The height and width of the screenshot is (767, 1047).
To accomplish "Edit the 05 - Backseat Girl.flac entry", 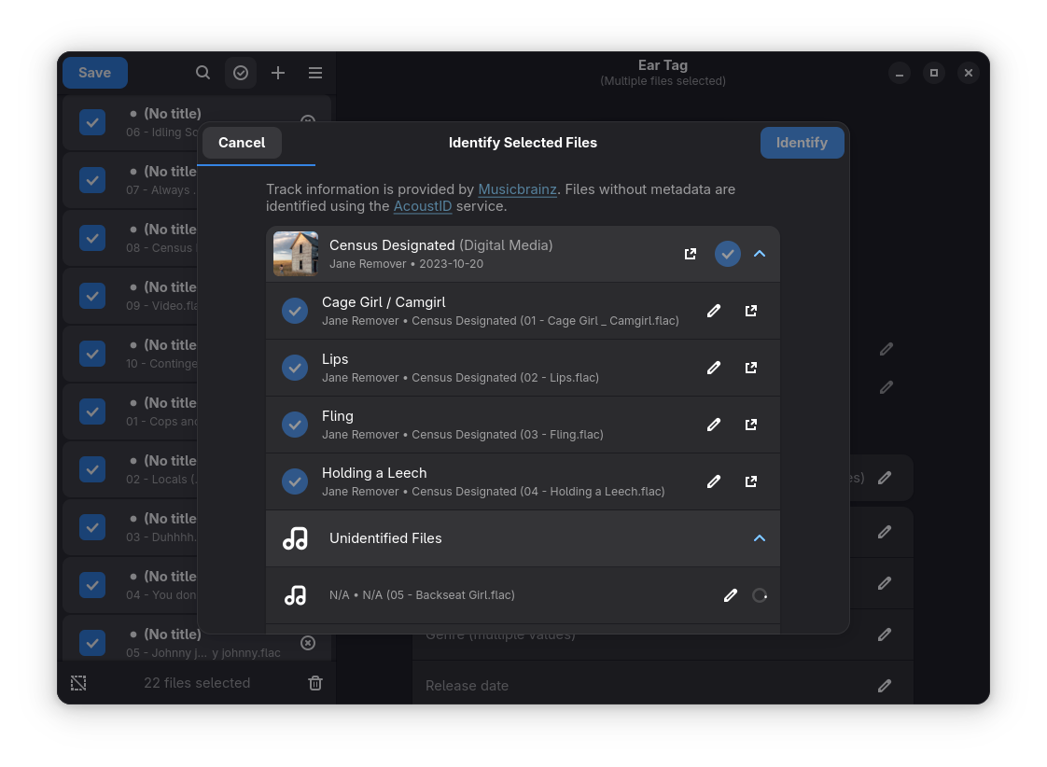I will pyautogui.click(x=731, y=595).
